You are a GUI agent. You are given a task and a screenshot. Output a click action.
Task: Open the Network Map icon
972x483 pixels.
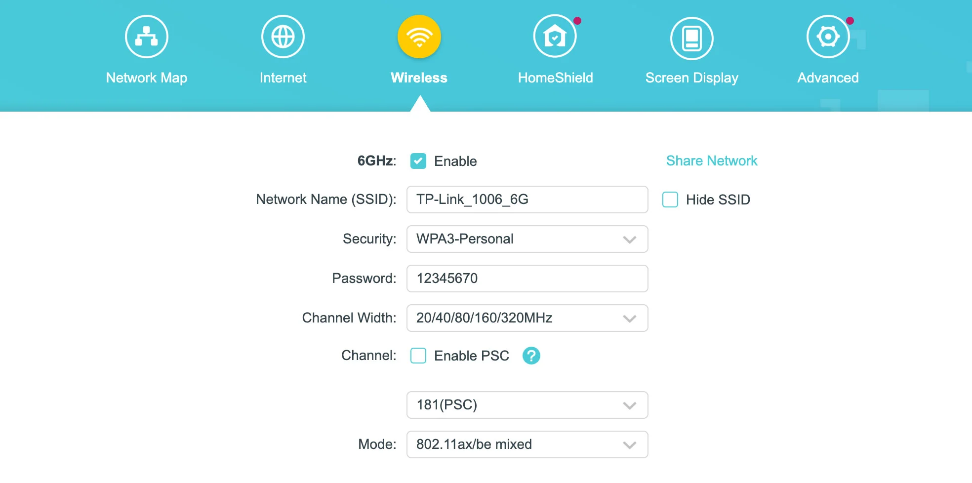coord(147,37)
